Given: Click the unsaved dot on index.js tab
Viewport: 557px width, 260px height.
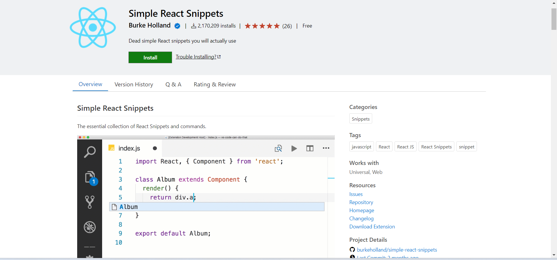Looking at the screenshot, I should click(155, 148).
